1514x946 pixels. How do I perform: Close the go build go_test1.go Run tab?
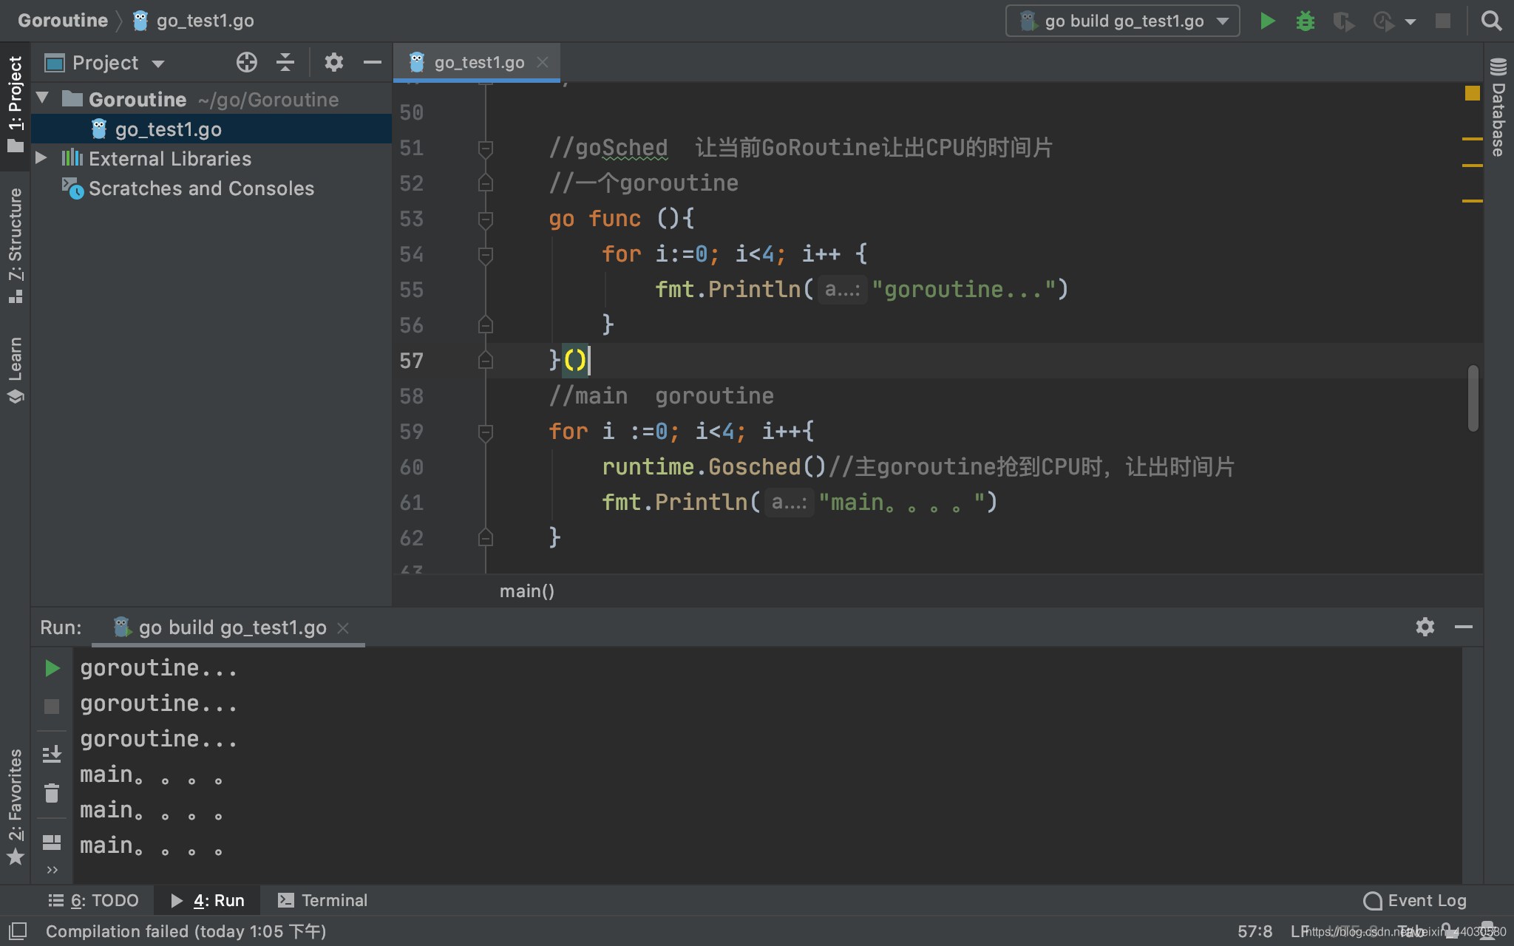pos(343,628)
